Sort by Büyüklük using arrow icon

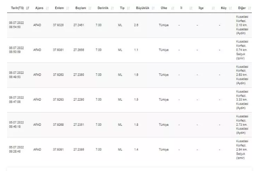click(153, 8)
